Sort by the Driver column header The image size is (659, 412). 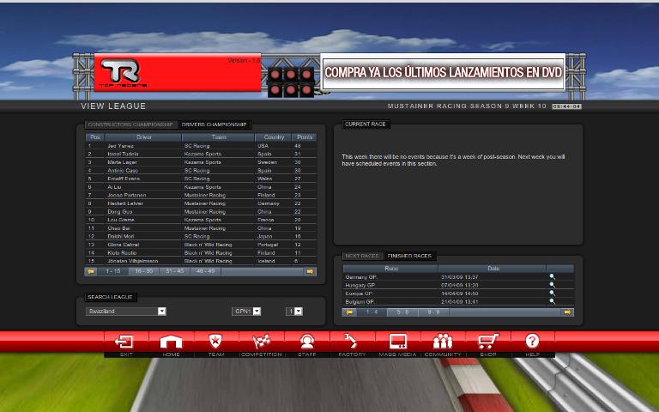click(144, 137)
